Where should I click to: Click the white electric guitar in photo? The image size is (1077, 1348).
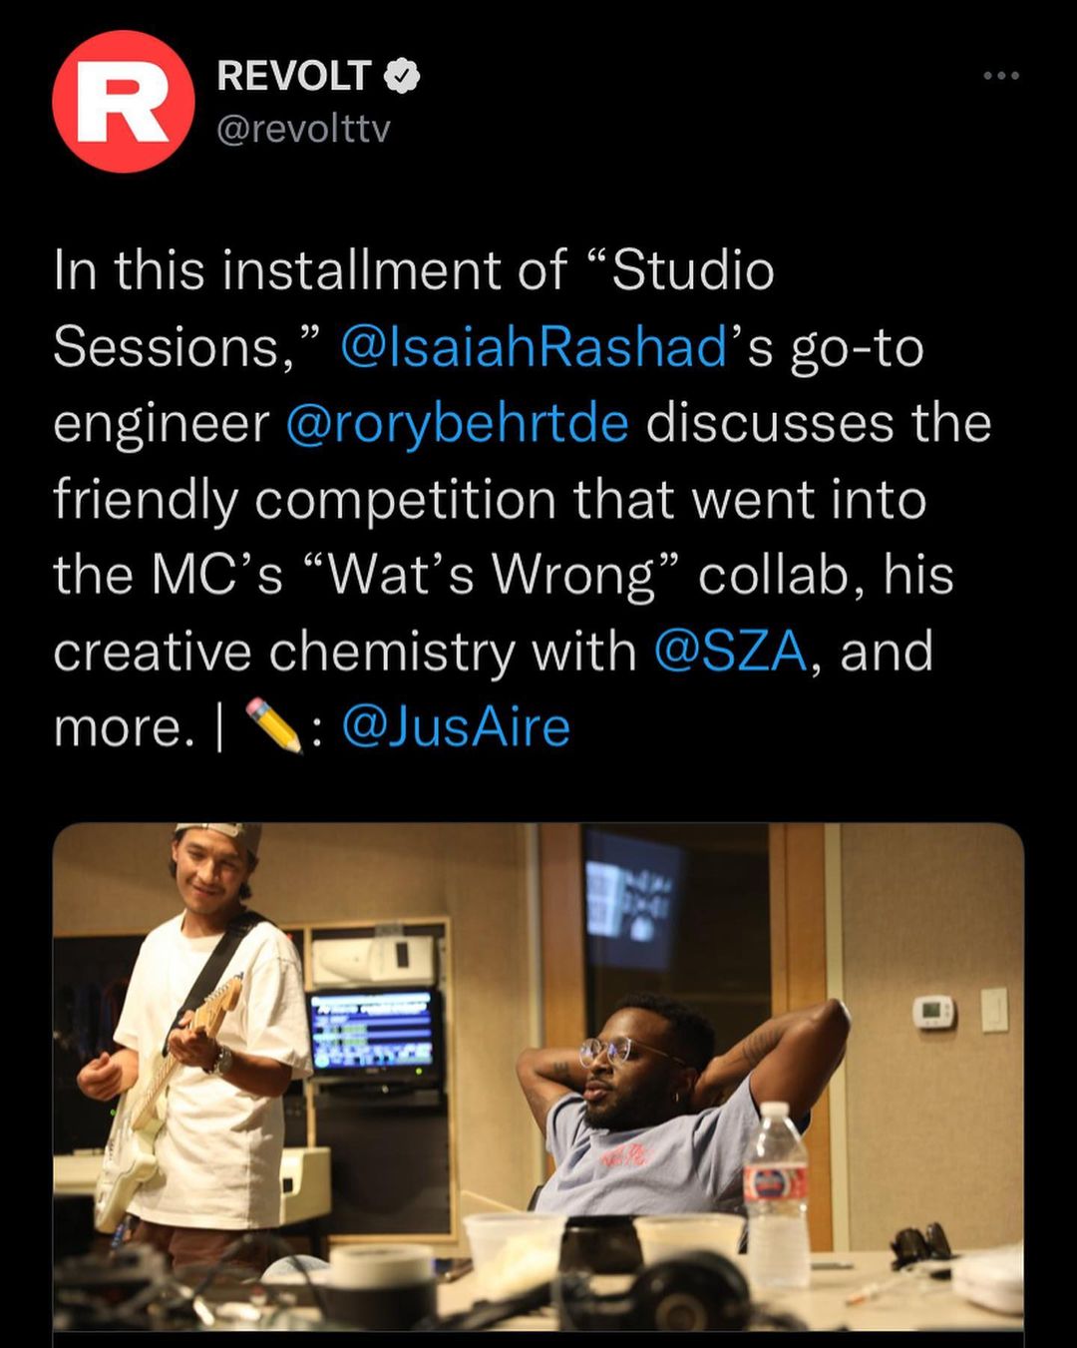[x=150, y=1118]
